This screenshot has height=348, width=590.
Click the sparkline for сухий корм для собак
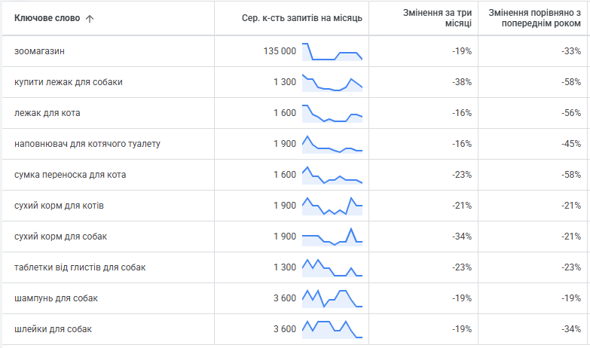(332, 237)
